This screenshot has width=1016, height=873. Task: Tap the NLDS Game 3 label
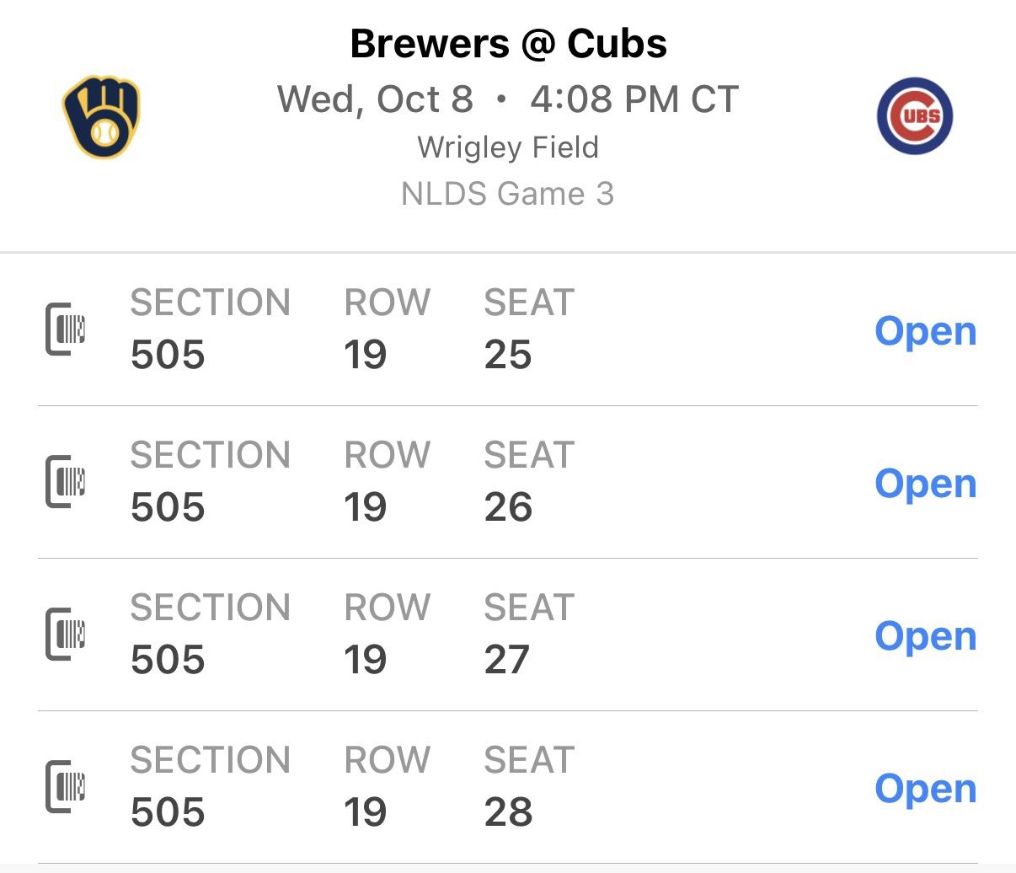click(x=507, y=194)
